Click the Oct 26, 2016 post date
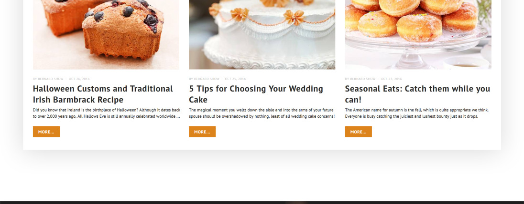This screenshot has width=524, height=204. tap(79, 79)
